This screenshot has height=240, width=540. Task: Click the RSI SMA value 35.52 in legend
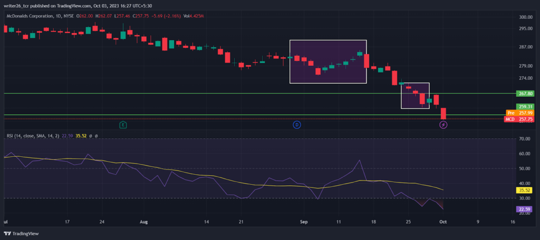(x=81, y=136)
